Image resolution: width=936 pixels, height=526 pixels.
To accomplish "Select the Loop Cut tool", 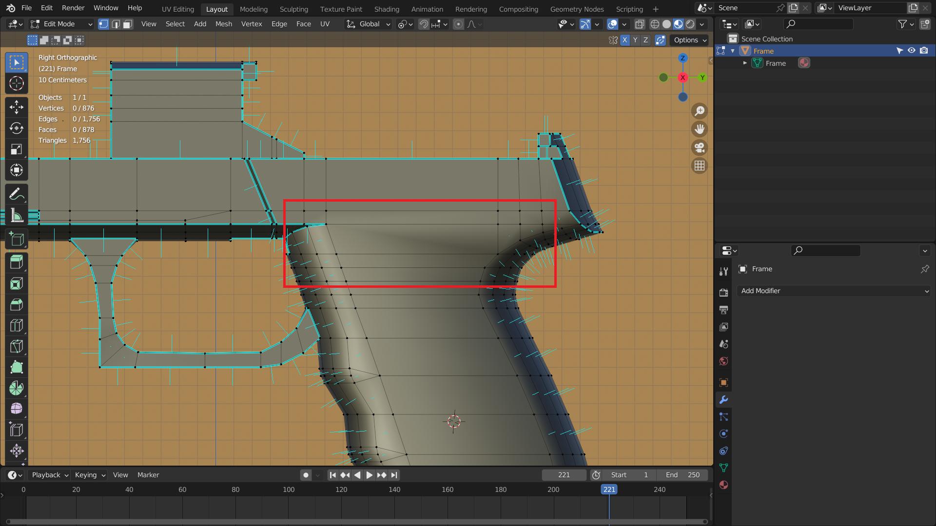I will pos(17,325).
